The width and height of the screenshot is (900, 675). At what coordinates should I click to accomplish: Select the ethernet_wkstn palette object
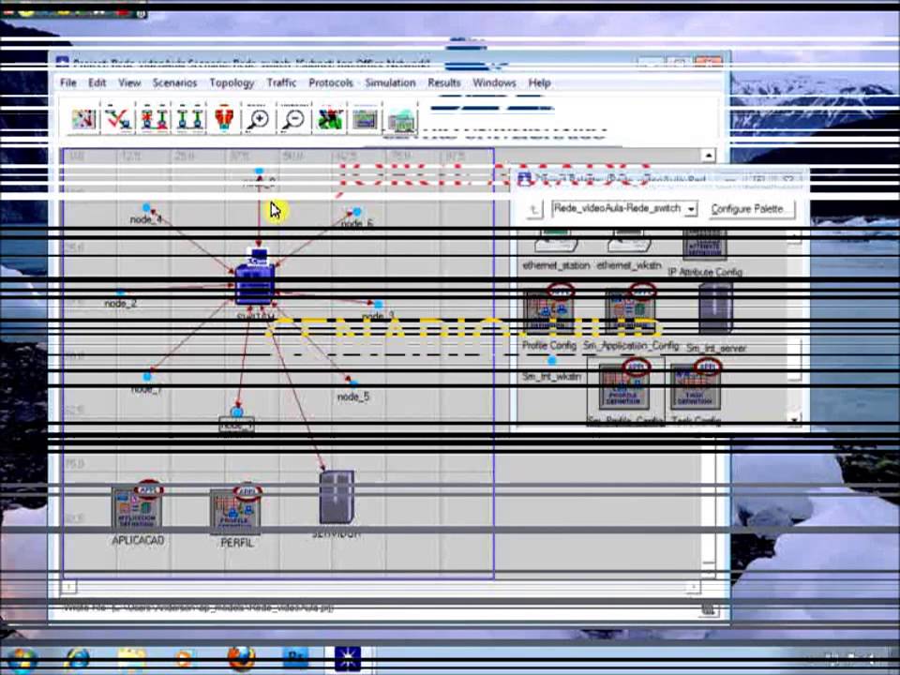click(x=629, y=249)
